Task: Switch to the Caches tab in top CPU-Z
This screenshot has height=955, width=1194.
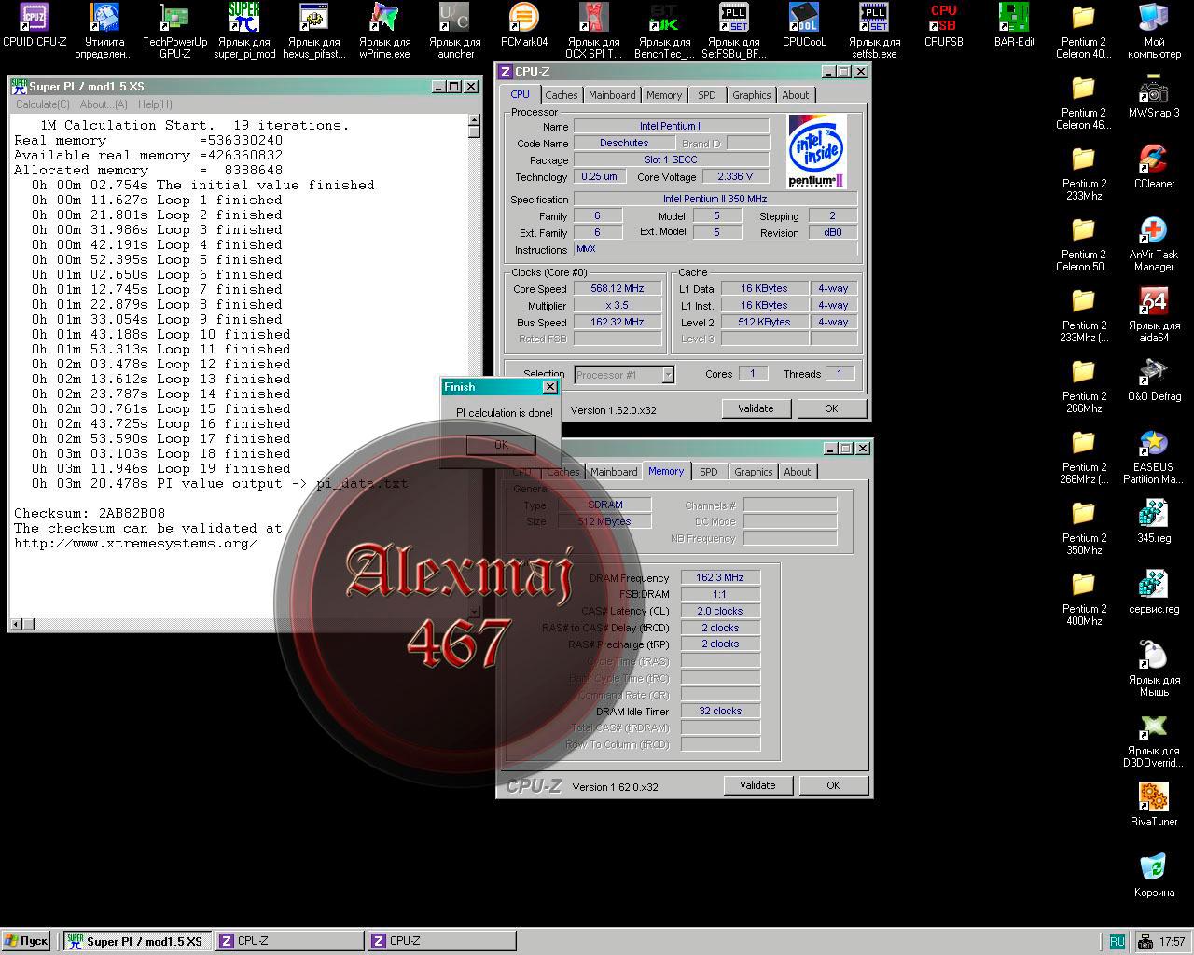Action: pyautogui.click(x=562, y=95)
